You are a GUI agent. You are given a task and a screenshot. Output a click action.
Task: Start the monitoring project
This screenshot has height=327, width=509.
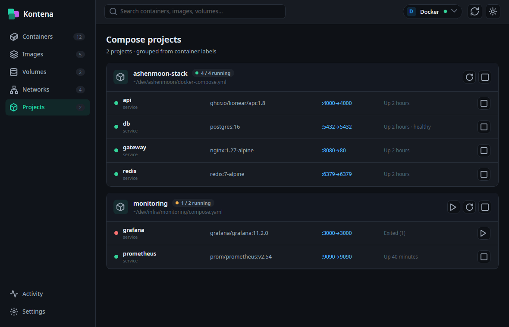453,207
